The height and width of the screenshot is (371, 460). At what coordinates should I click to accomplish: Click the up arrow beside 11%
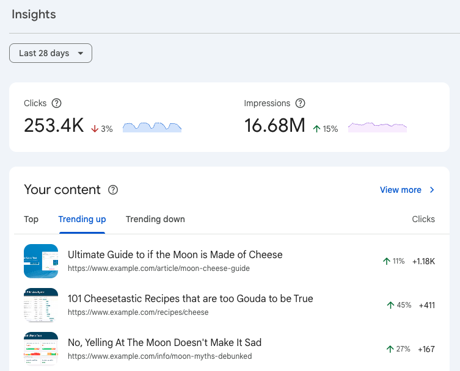point(386,261)
